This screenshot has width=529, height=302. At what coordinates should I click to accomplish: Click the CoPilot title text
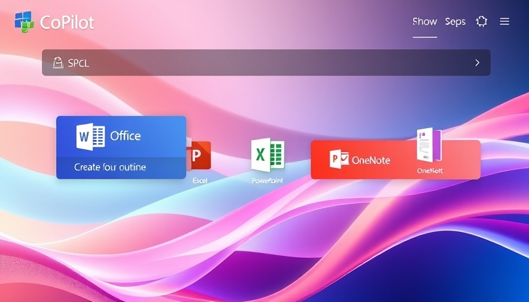(67, 22)
